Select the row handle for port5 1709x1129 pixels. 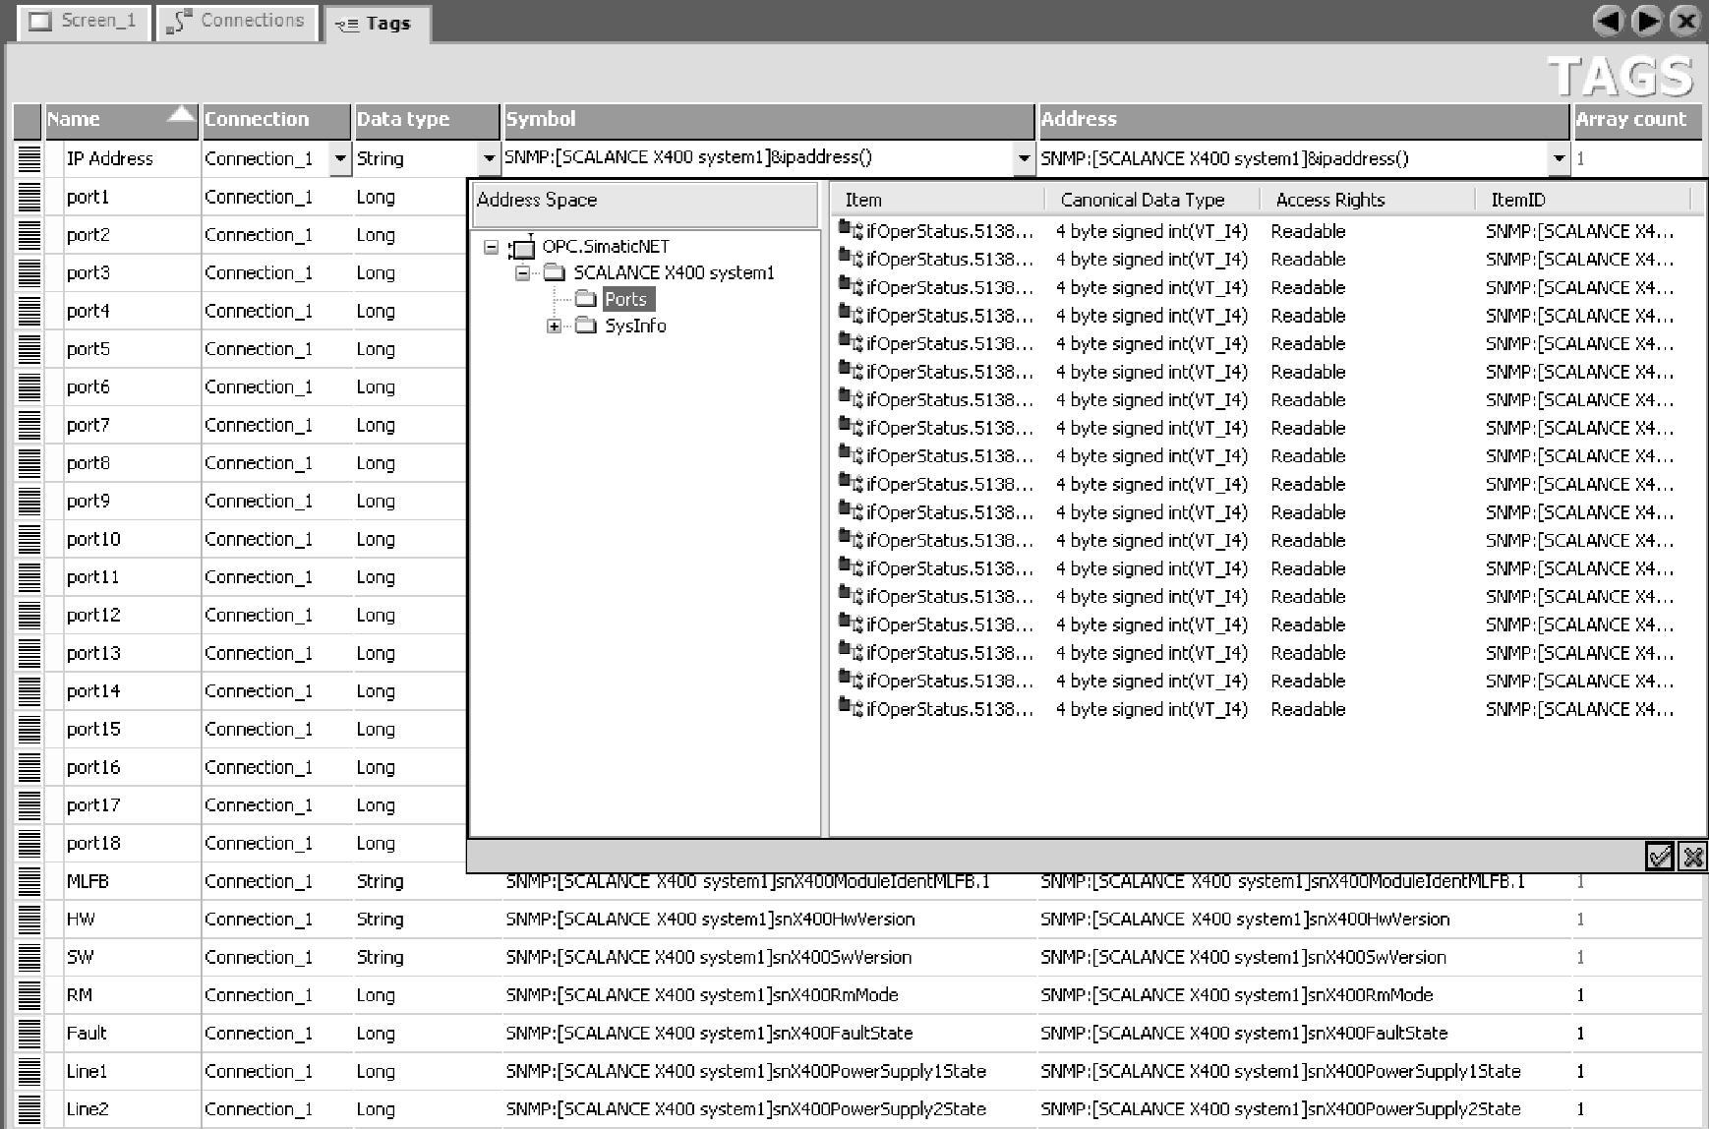[29, 349]
